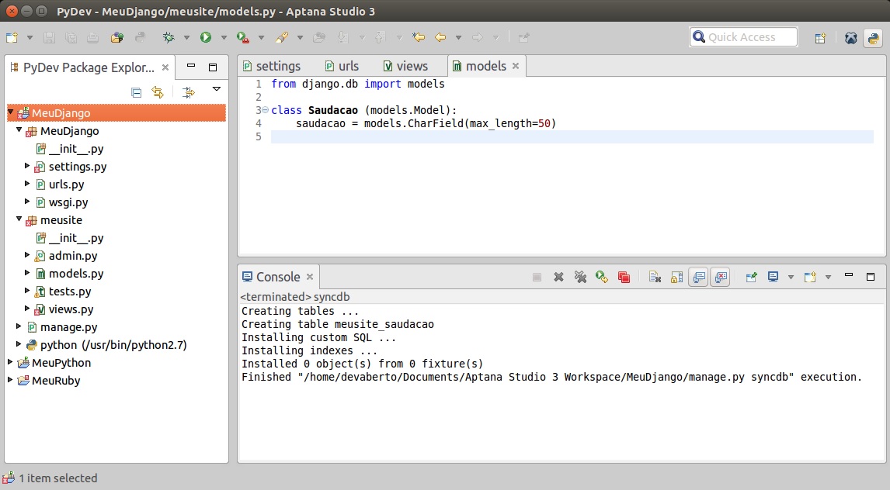
Task: Click Collapse All in Package Explorer
Action: point(137,92)
